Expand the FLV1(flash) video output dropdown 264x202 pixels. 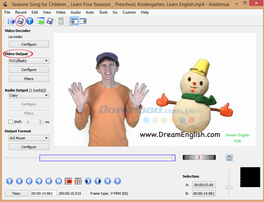pyautogui.click(x=29, y=61)
